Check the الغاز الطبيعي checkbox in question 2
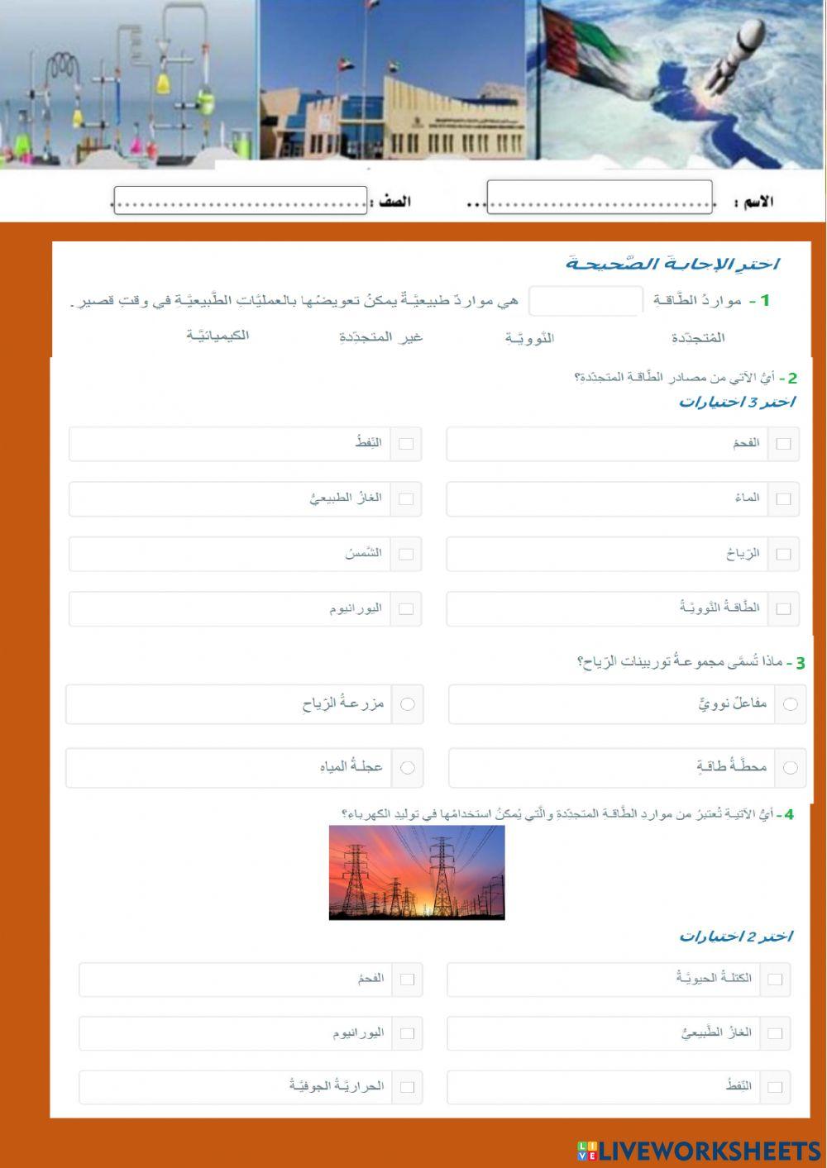 point(406,498)
